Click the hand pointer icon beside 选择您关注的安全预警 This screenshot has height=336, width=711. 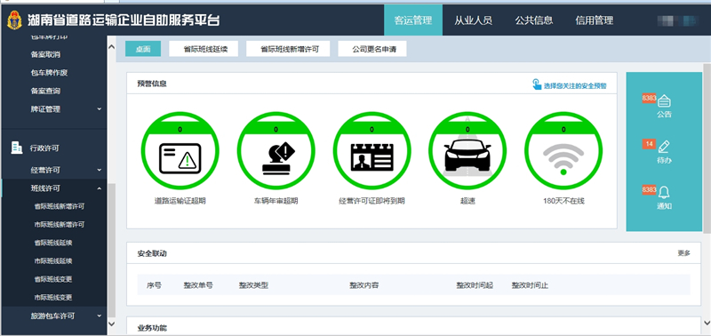[x=537, y=84]
